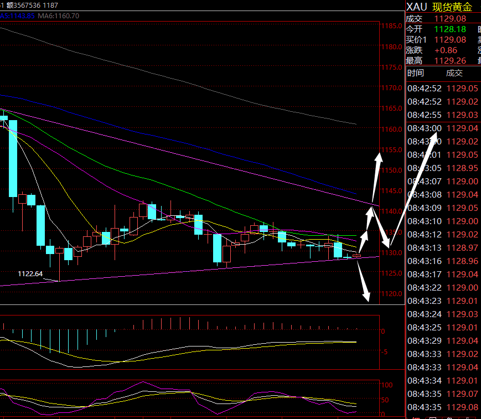The height and width of the screenshot is (419, 481).
Task: Select the 08:43:25 tick row
Action: point(443,327)
